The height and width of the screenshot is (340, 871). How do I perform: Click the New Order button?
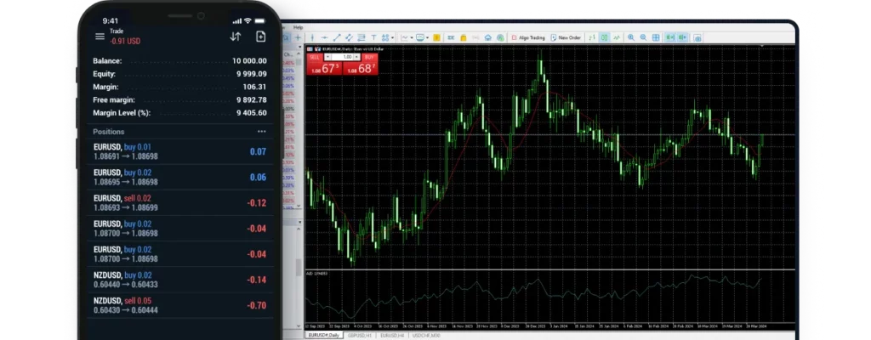tap(566, 37)
